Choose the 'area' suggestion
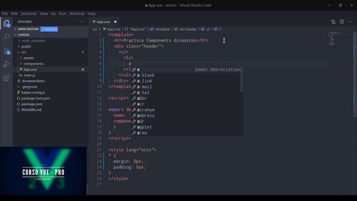 point(186,133)
